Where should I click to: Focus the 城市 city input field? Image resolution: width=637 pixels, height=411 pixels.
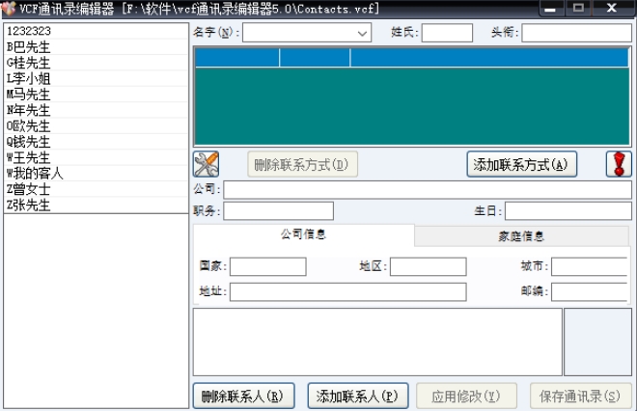pos(589,267)
